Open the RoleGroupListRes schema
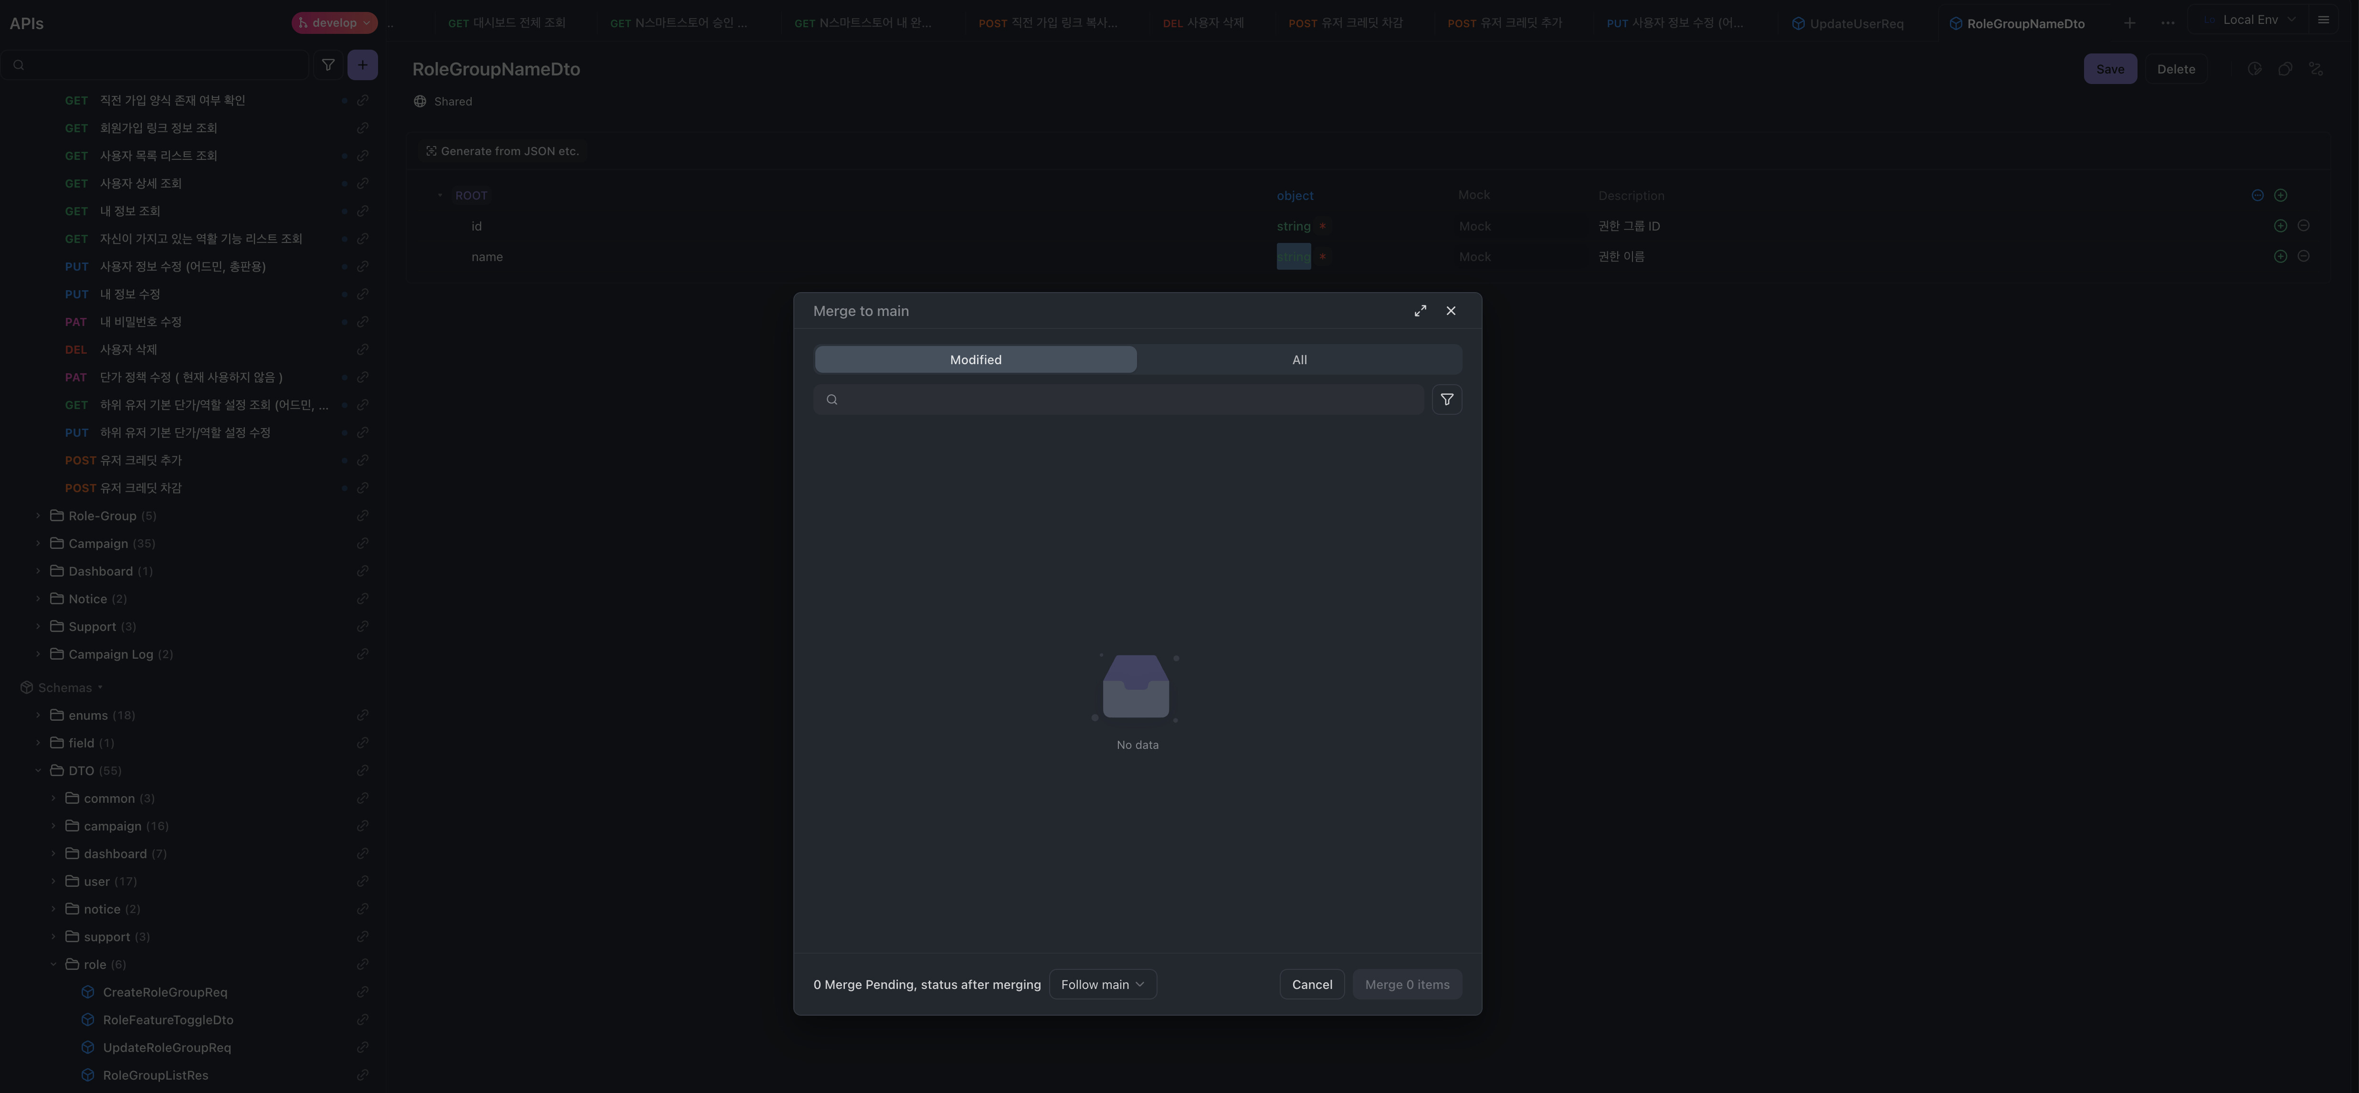Image resolution: width=2359 pixels, height=1093 pixels. [x=156, y=1075]
